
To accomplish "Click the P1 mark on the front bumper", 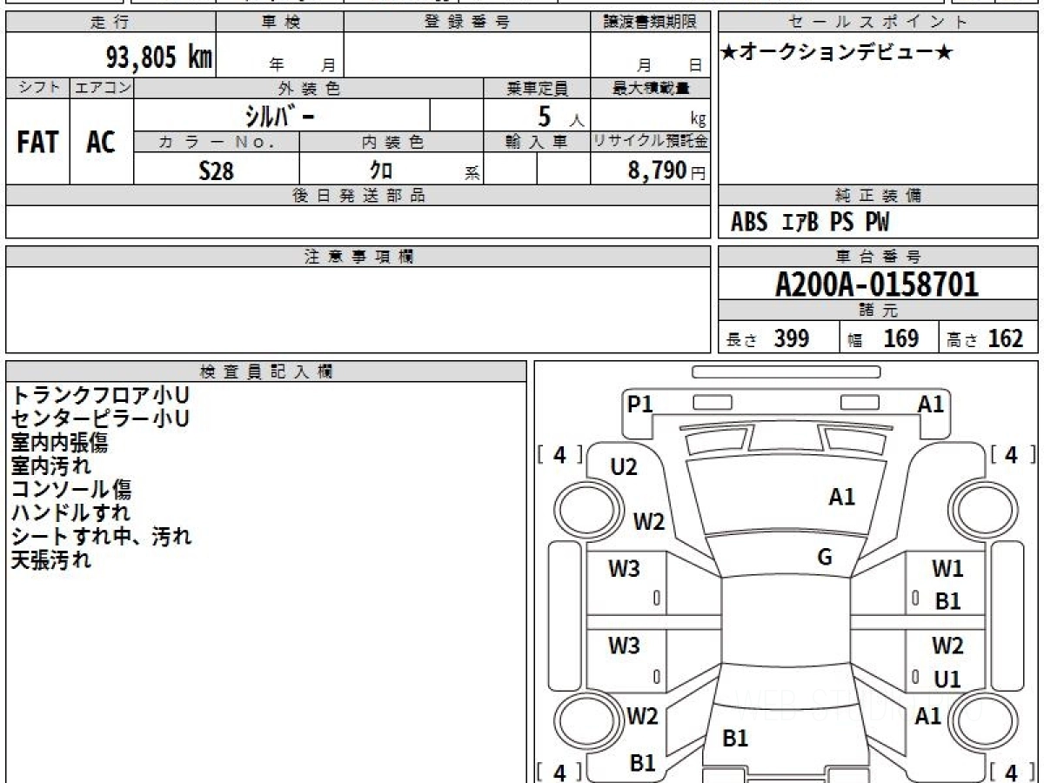I will (x=640, y=404).
